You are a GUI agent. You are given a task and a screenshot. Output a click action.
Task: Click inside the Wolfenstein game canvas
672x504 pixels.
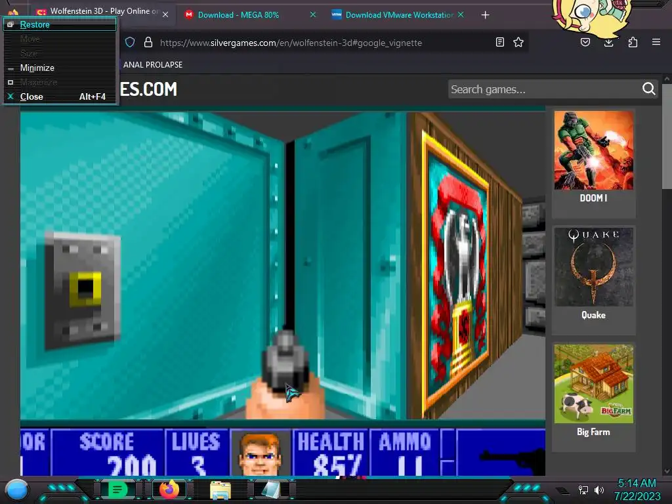pos(283,293)
